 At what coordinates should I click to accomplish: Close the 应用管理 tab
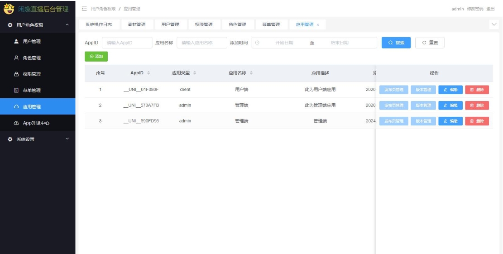coord(318,25)
